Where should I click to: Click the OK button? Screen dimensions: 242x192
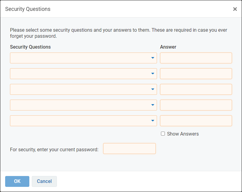tap(17, 181)
